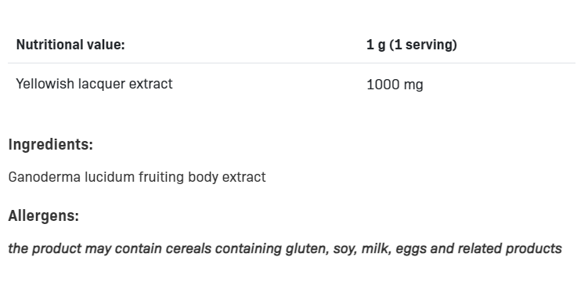This screenshot has height=282, width=588.
Task: Click the Ingredients heading
Action: pyautogui.click(x=51, y=144)
